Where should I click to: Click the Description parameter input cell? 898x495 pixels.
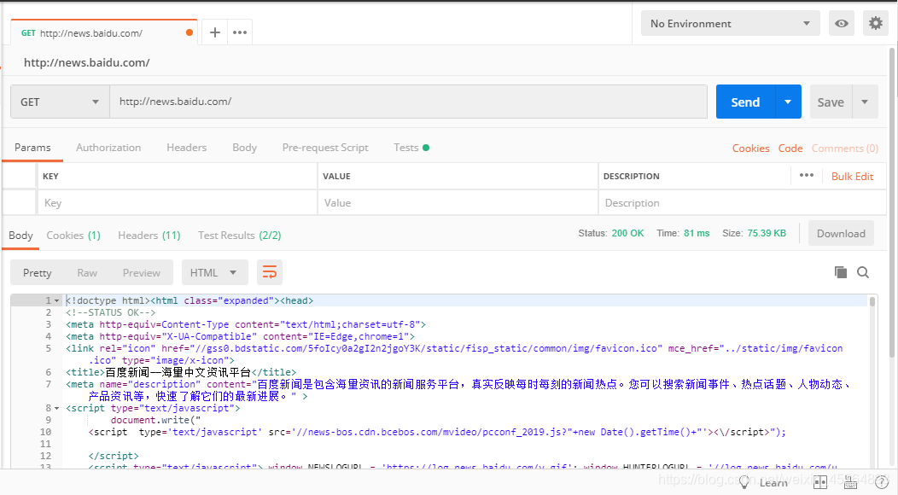click(743, 203)
